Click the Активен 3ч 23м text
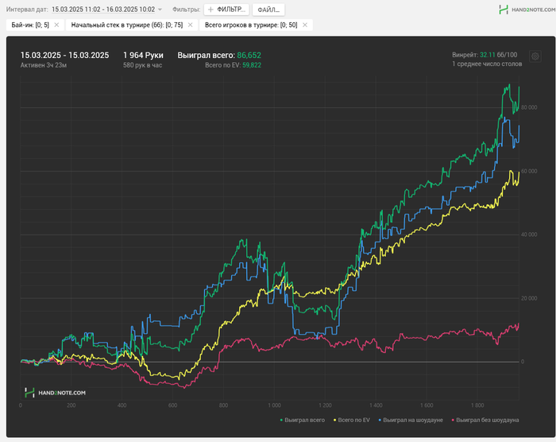 point(44,65)
